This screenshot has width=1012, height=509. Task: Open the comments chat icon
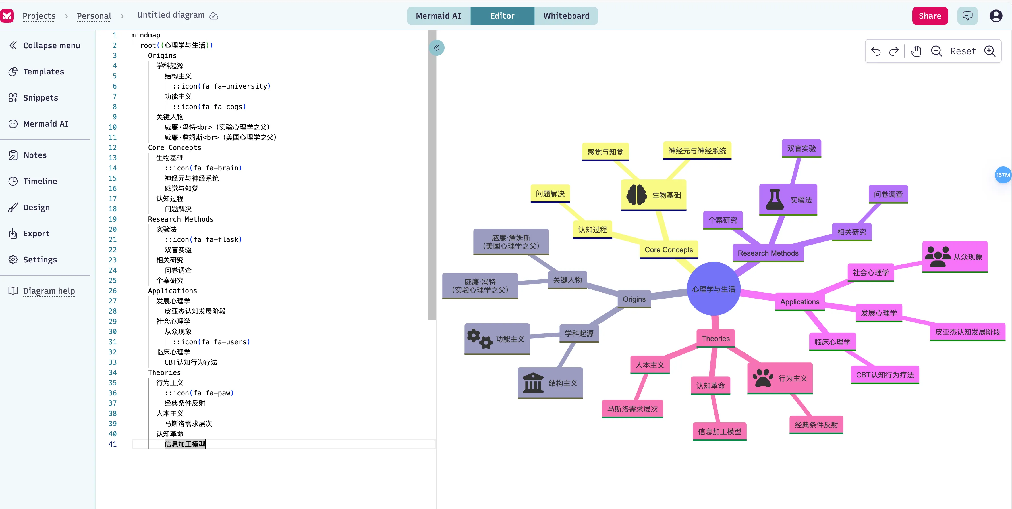(967, 16)
